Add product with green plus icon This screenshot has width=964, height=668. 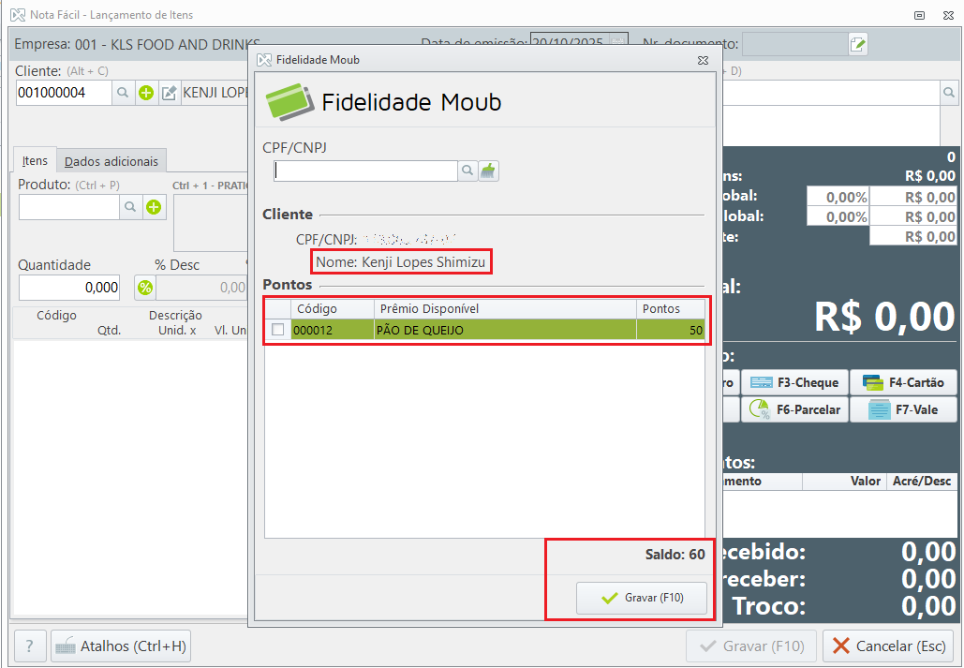pos(154,207)
